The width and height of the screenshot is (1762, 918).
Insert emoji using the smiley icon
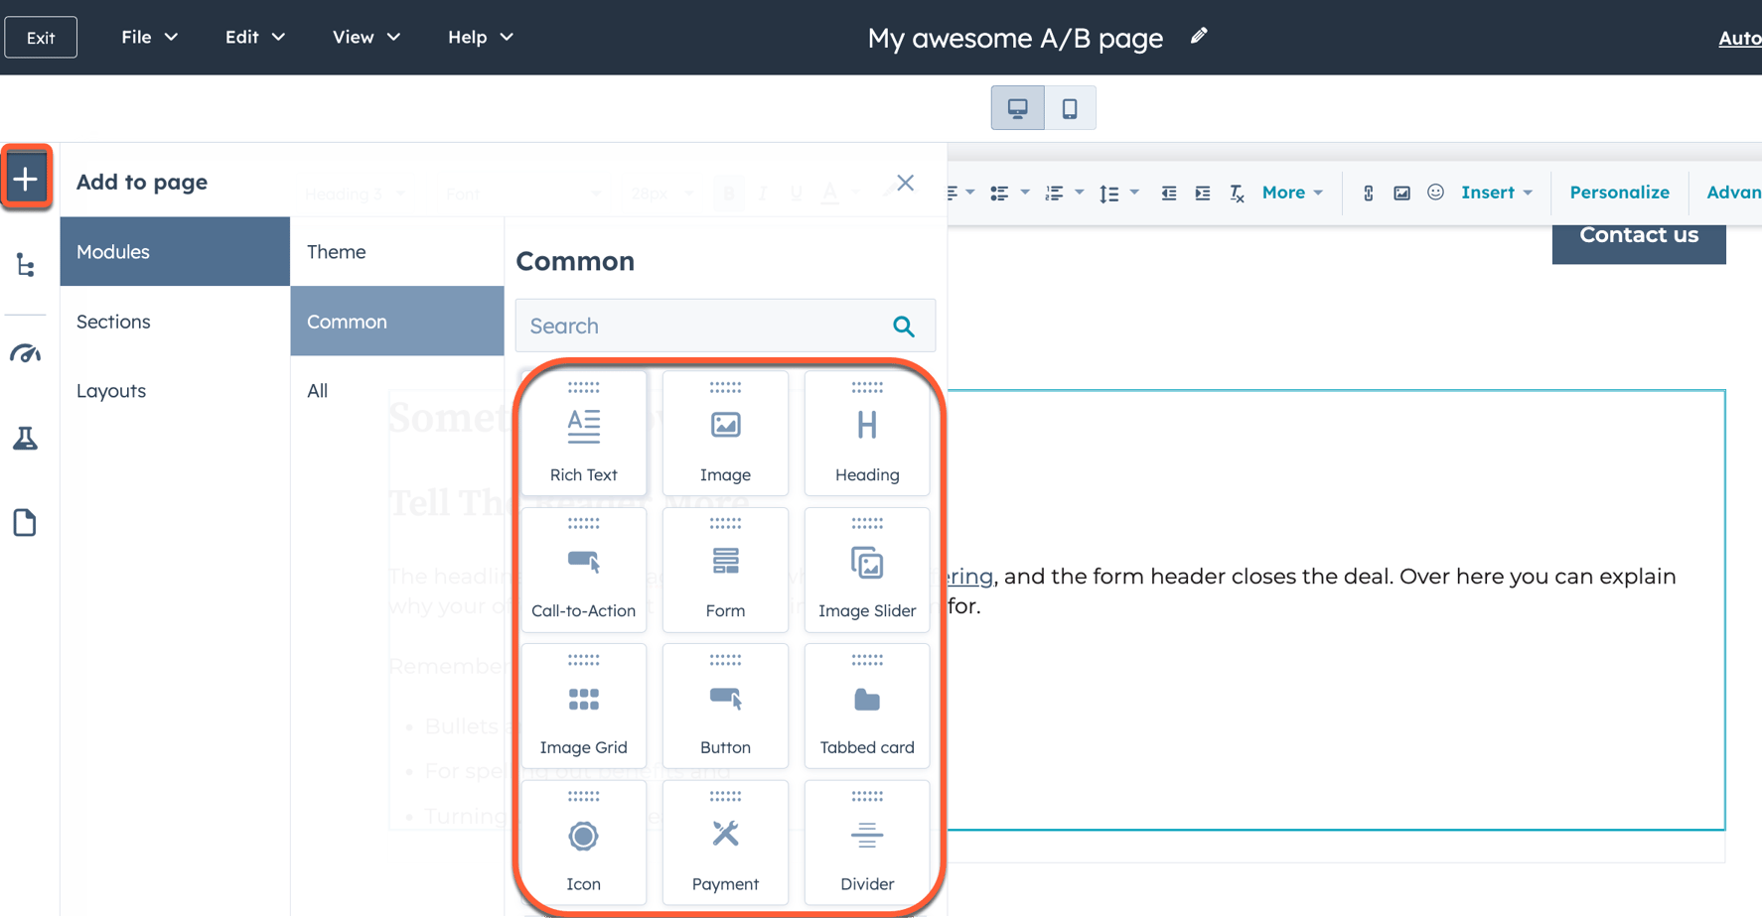point(1435,193)
